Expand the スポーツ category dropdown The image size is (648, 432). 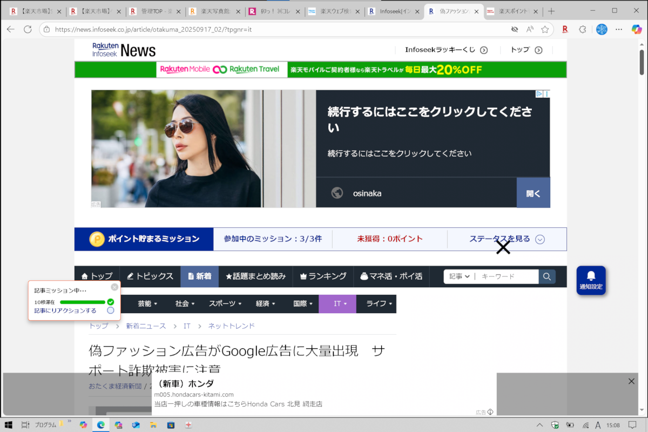click(225, 304)
